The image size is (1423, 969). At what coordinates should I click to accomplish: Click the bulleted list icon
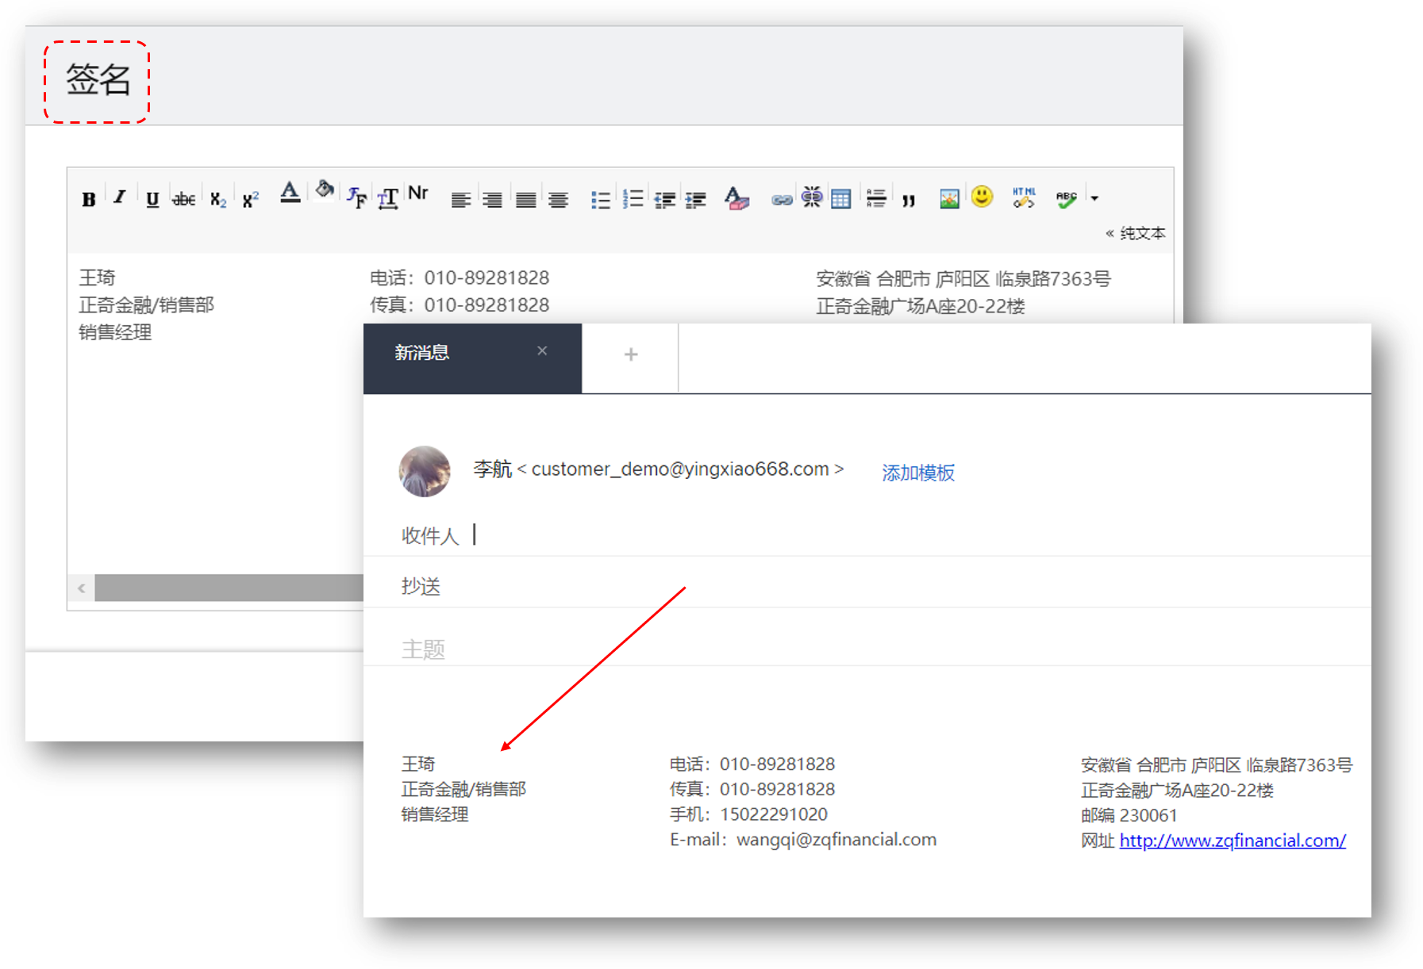(600, 199)
